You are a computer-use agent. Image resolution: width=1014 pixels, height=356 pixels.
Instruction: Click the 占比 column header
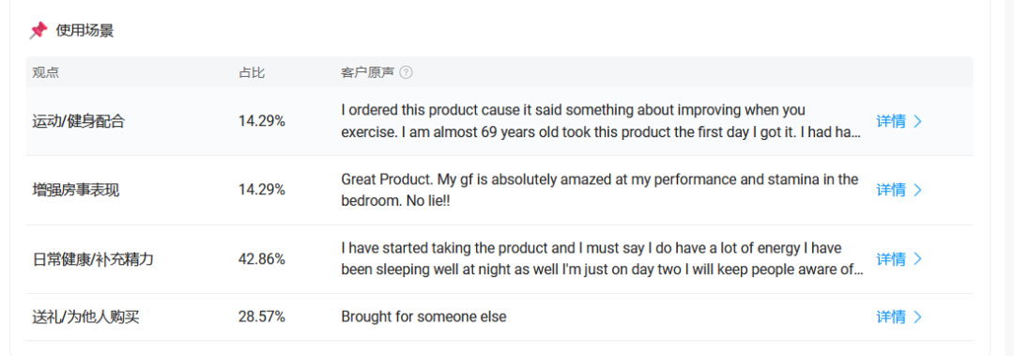coord(252,72)
